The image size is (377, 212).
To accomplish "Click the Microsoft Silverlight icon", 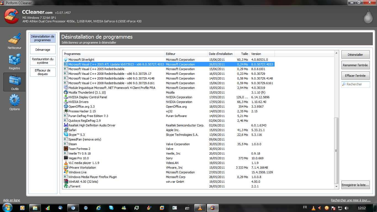I will [66, 60].
